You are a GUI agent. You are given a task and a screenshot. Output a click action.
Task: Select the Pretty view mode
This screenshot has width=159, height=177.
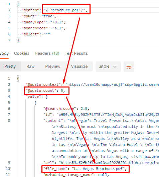[10, 66]
